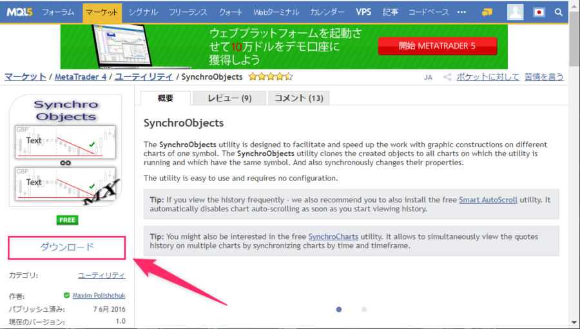Click the ダウンロード button

67,247
